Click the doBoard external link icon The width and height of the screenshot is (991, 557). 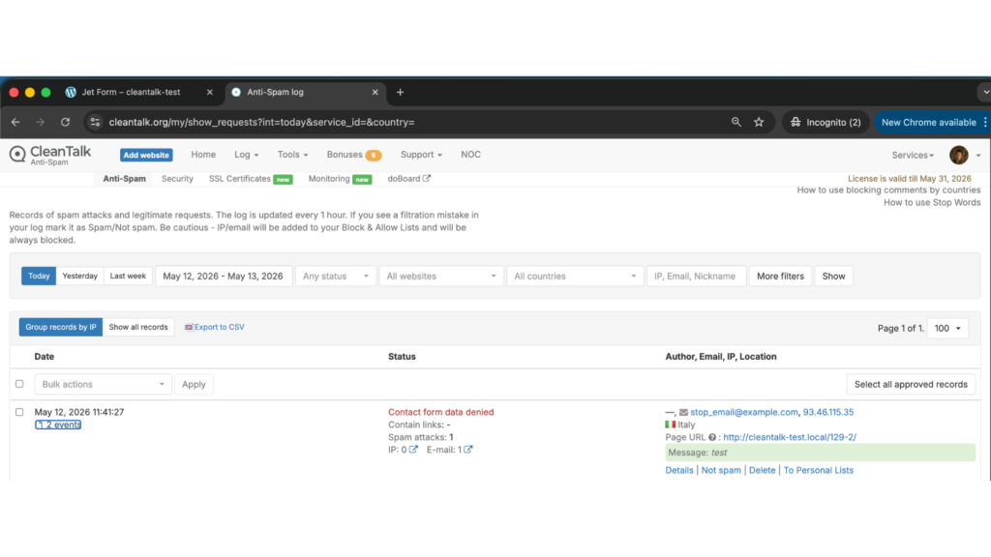[x=427, y=179]
